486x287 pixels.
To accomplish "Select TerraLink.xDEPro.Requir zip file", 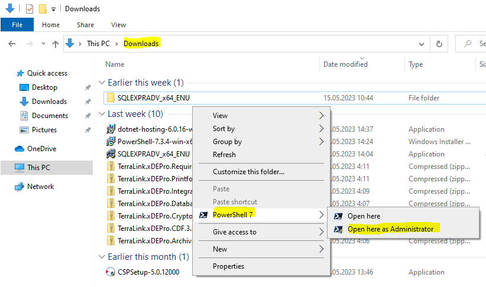I will (155, 167).
